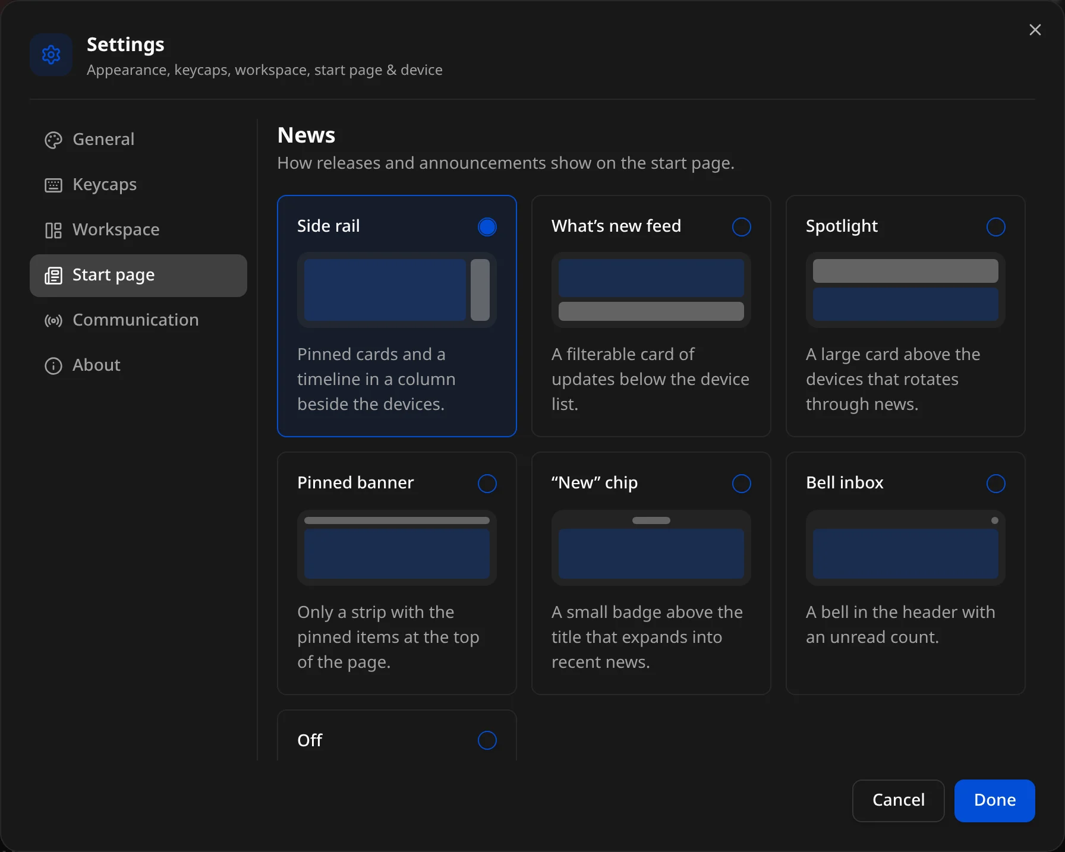Screen dimensions: 1065x852
Task: Click the Communication broadcast icon
Action: [53, 321]
